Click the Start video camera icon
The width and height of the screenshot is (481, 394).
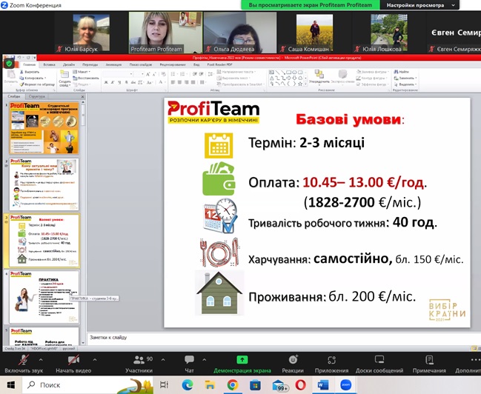click(73, 360)
